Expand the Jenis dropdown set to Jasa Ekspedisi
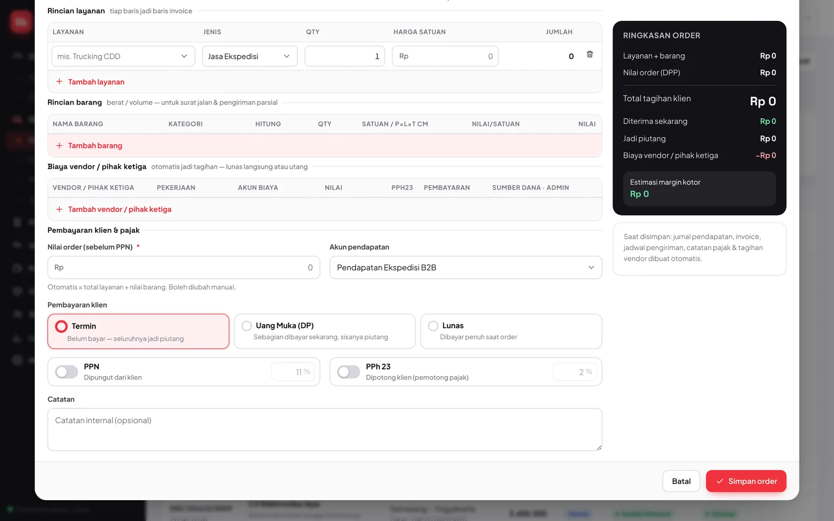This screenshot has height=521, width=834. click(250, 56)
